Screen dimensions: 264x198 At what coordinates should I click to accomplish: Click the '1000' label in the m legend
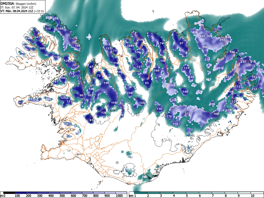pos(119,196)
